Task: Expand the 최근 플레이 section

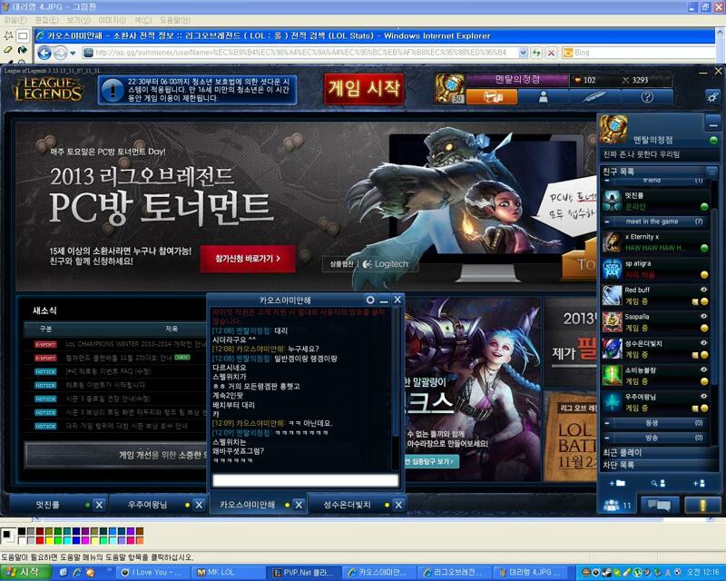Action: click(659, 453)
